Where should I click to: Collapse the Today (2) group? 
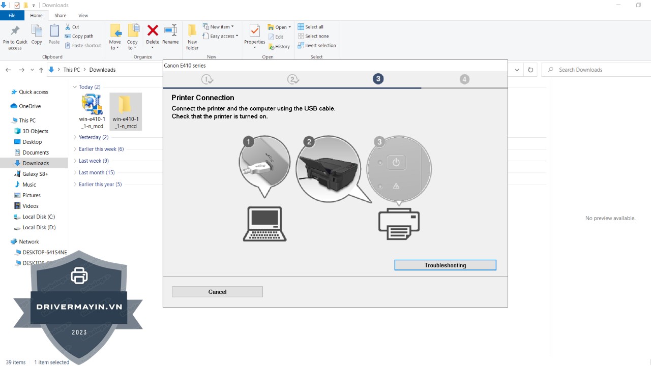[75, 87]
